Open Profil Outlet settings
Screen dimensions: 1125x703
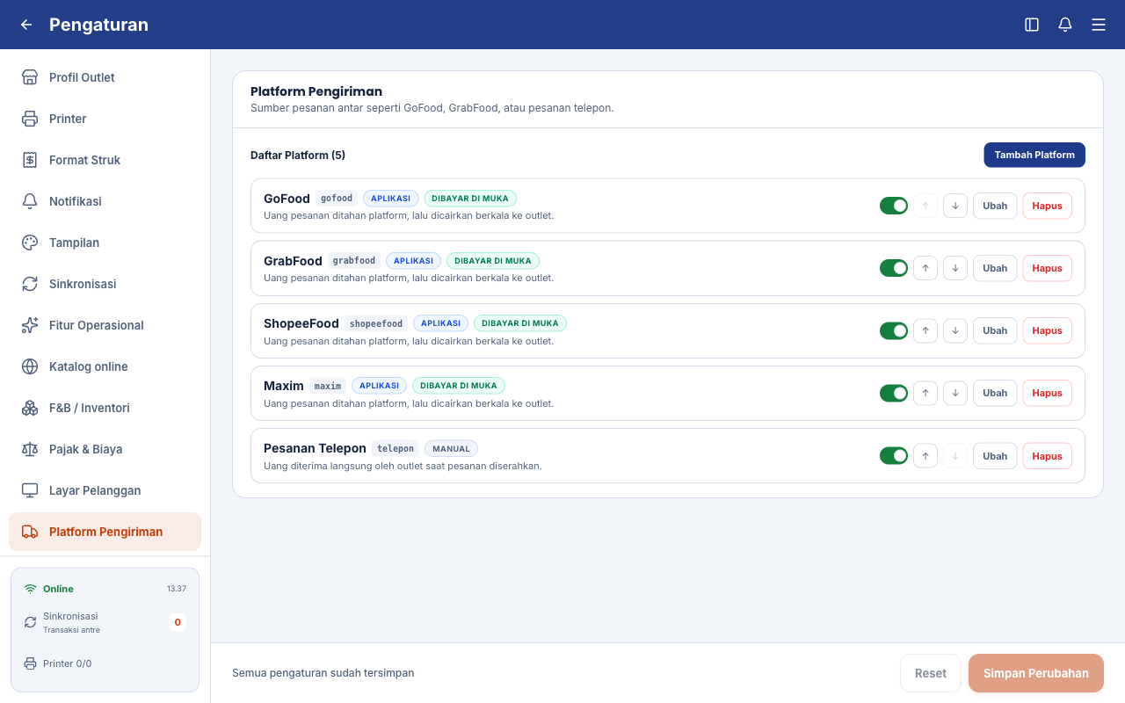(x=105, y=77)
